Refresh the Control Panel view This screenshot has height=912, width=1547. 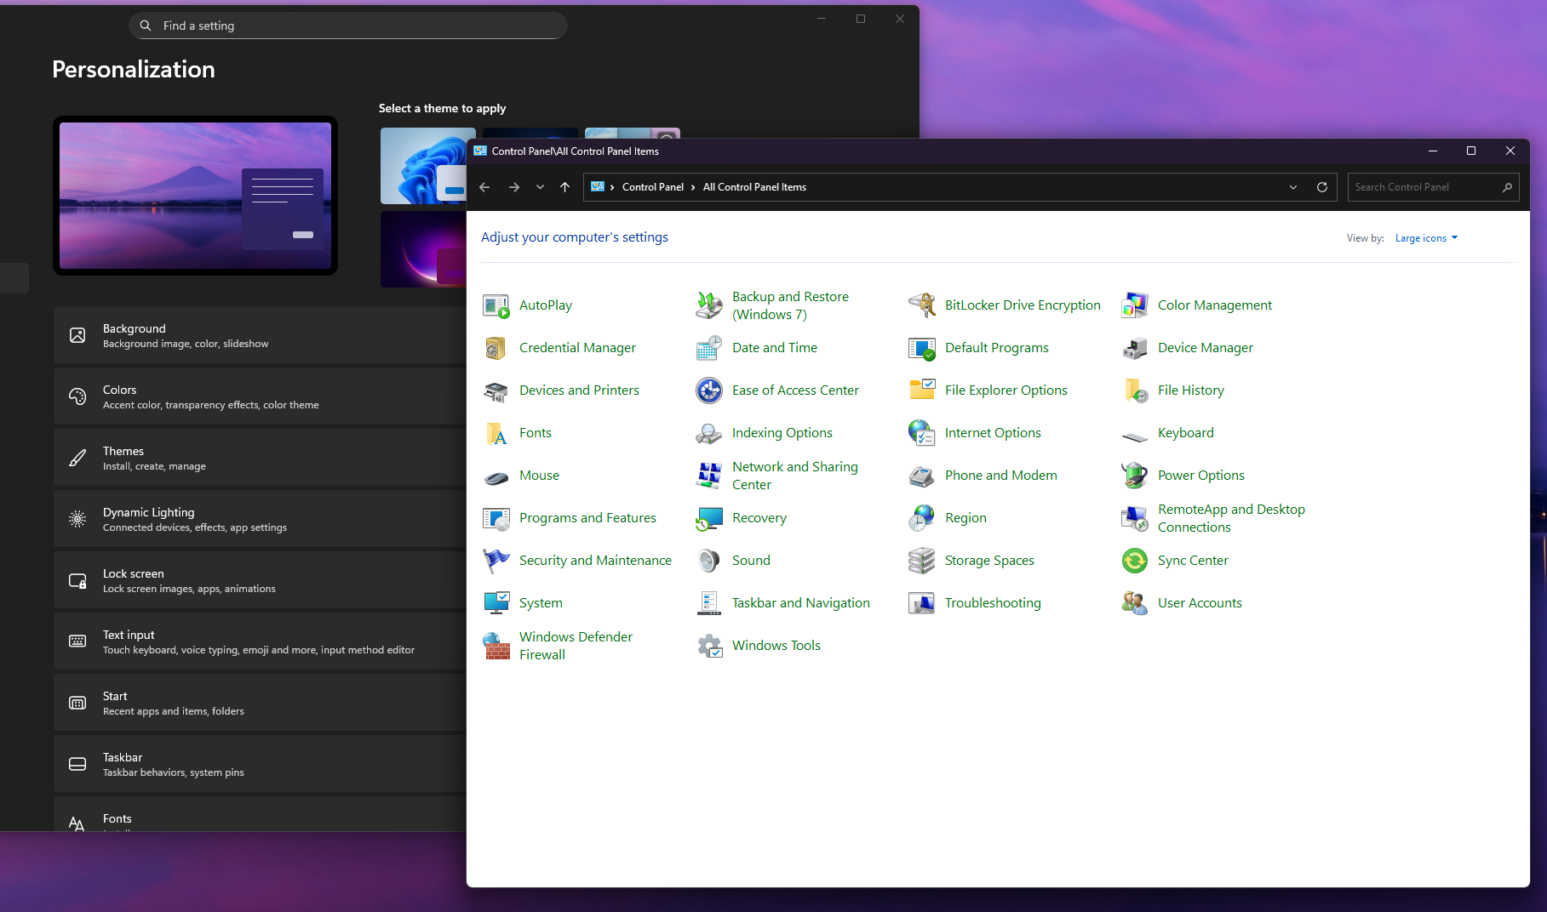click(1322, 187)
